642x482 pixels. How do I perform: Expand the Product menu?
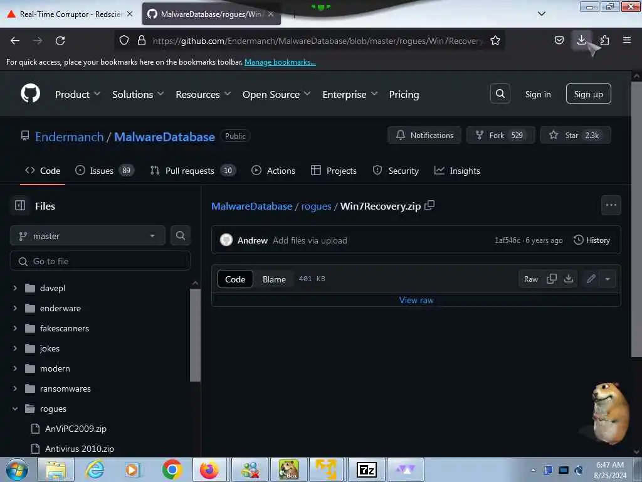[78, 94]
